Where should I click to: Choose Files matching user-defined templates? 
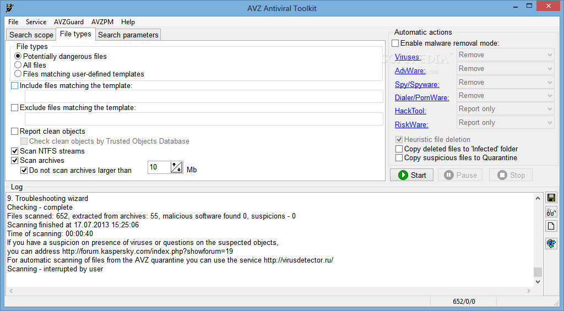click(x=79, y=74)
